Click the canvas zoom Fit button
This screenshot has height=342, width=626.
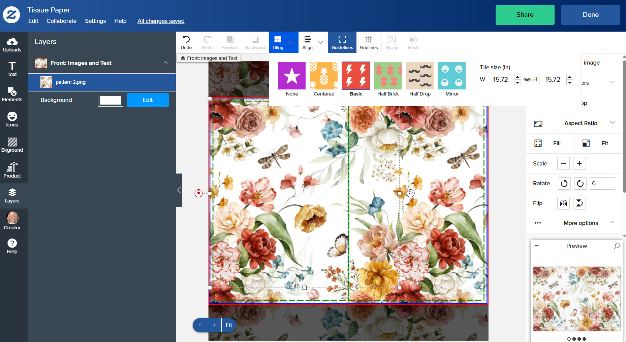tap(229, 325)
